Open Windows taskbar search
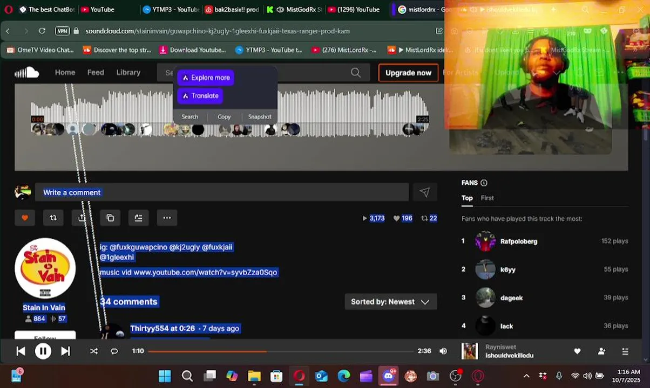 point(187,376)
